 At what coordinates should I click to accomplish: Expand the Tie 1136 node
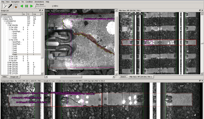point(10,56)
